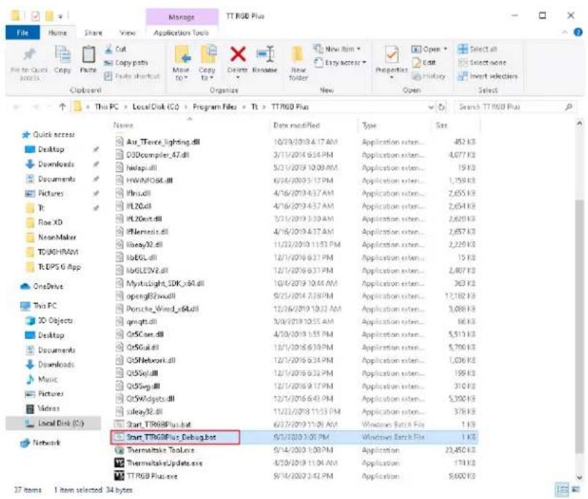Click the Refresh button beside address bar
588x499 pixels.
442,107
